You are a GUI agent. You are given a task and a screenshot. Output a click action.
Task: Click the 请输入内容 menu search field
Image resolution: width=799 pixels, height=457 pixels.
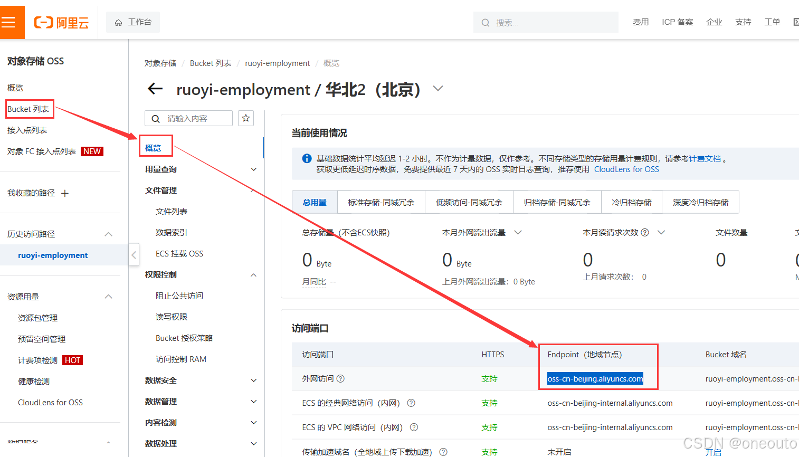pos(188,118)
